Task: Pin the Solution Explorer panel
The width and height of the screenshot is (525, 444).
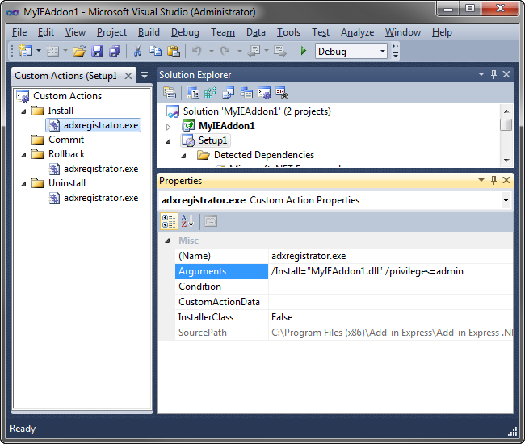Action: (x=493, y=74)
